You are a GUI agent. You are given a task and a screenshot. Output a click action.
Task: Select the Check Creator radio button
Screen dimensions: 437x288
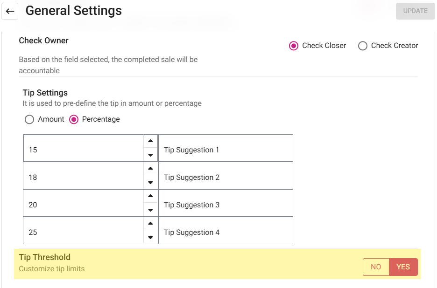[x=363, y=46]
